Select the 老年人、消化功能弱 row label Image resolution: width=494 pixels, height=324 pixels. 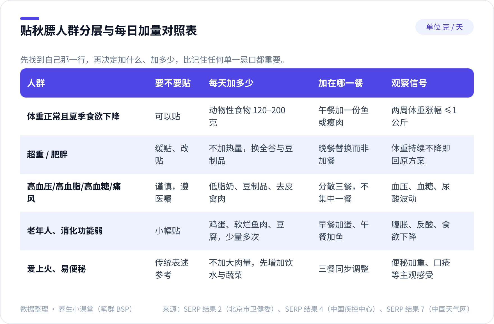[x=65, y=231]
